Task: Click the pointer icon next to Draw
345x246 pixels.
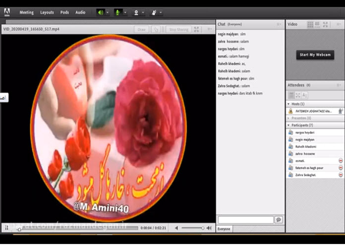Action: coord(156,30)
